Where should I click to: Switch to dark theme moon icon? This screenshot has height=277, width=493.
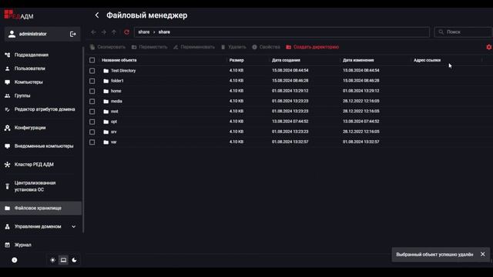(x=74, y=260)
